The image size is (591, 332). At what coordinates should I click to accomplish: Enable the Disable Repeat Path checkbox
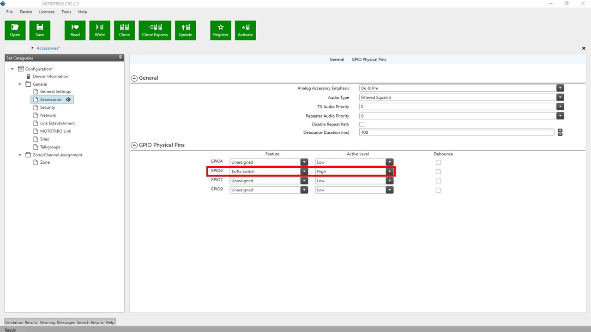(x=362, y=124)
